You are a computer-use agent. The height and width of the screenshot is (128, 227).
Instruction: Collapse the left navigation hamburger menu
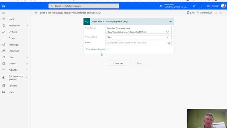4,13
